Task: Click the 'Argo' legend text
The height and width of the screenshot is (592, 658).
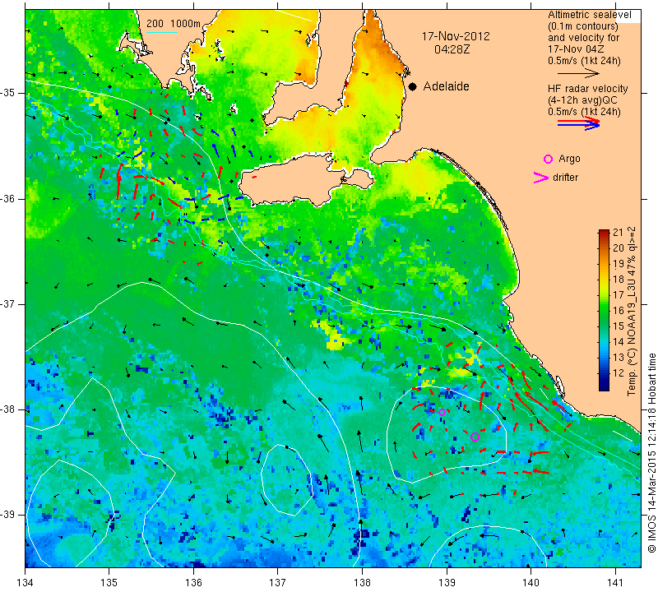Action: pyautogui.click(x=569, y=159)
